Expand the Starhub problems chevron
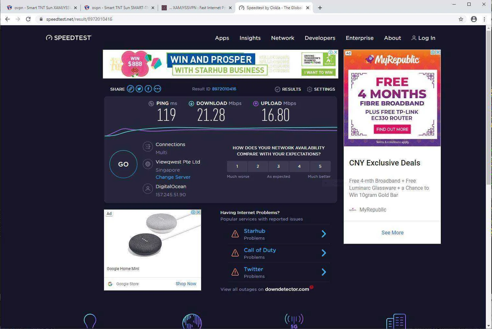This screenshot has height=329, width=492. [x=324, y=234]
